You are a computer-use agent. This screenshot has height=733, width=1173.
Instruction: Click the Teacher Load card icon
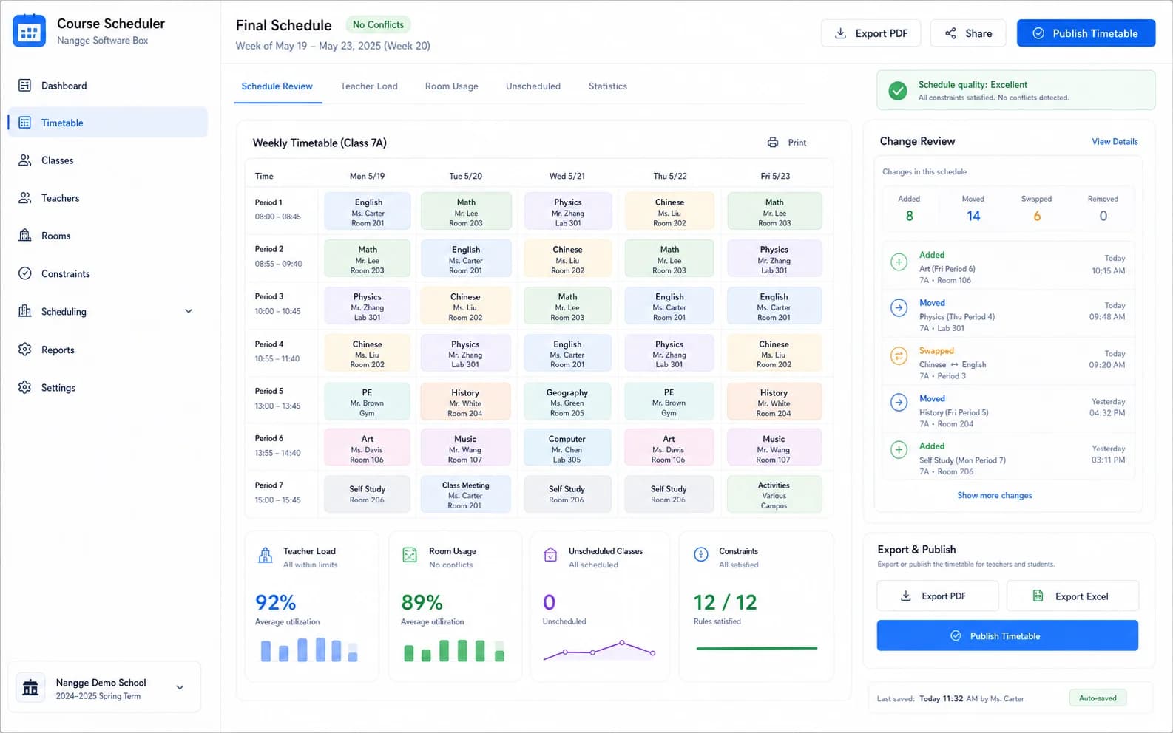pos(265,556)
